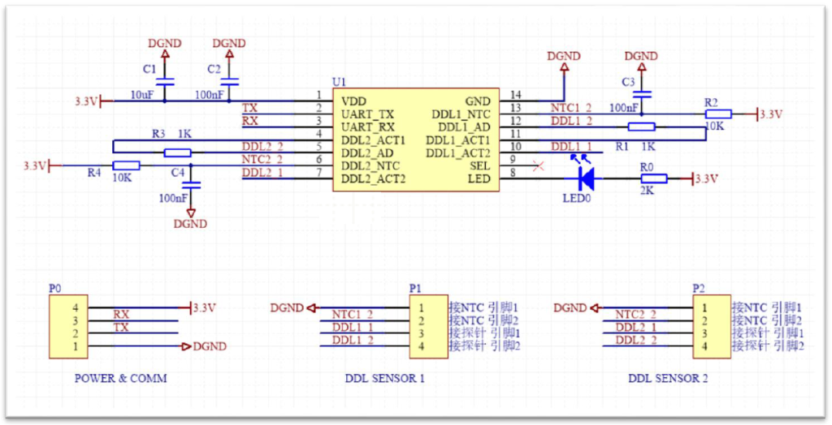
Task: Click the C4 100nF capacitor symbol
Action: [x=191, y=186]
